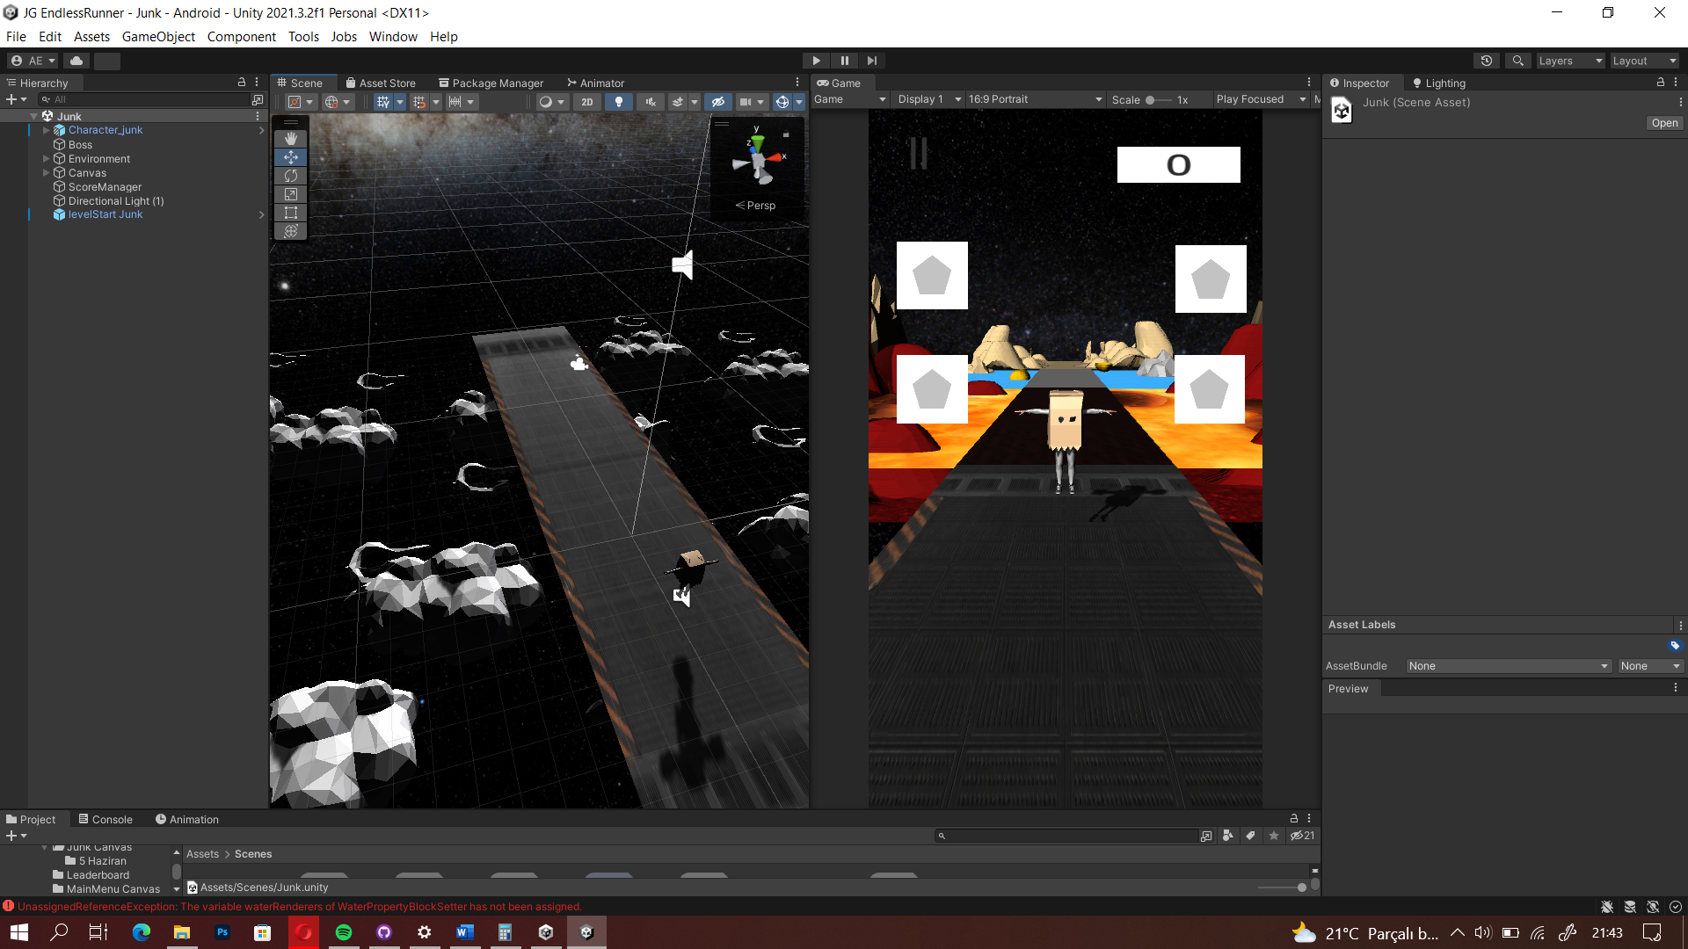
Task: Select the Scale tool
Action: point(291,194)
